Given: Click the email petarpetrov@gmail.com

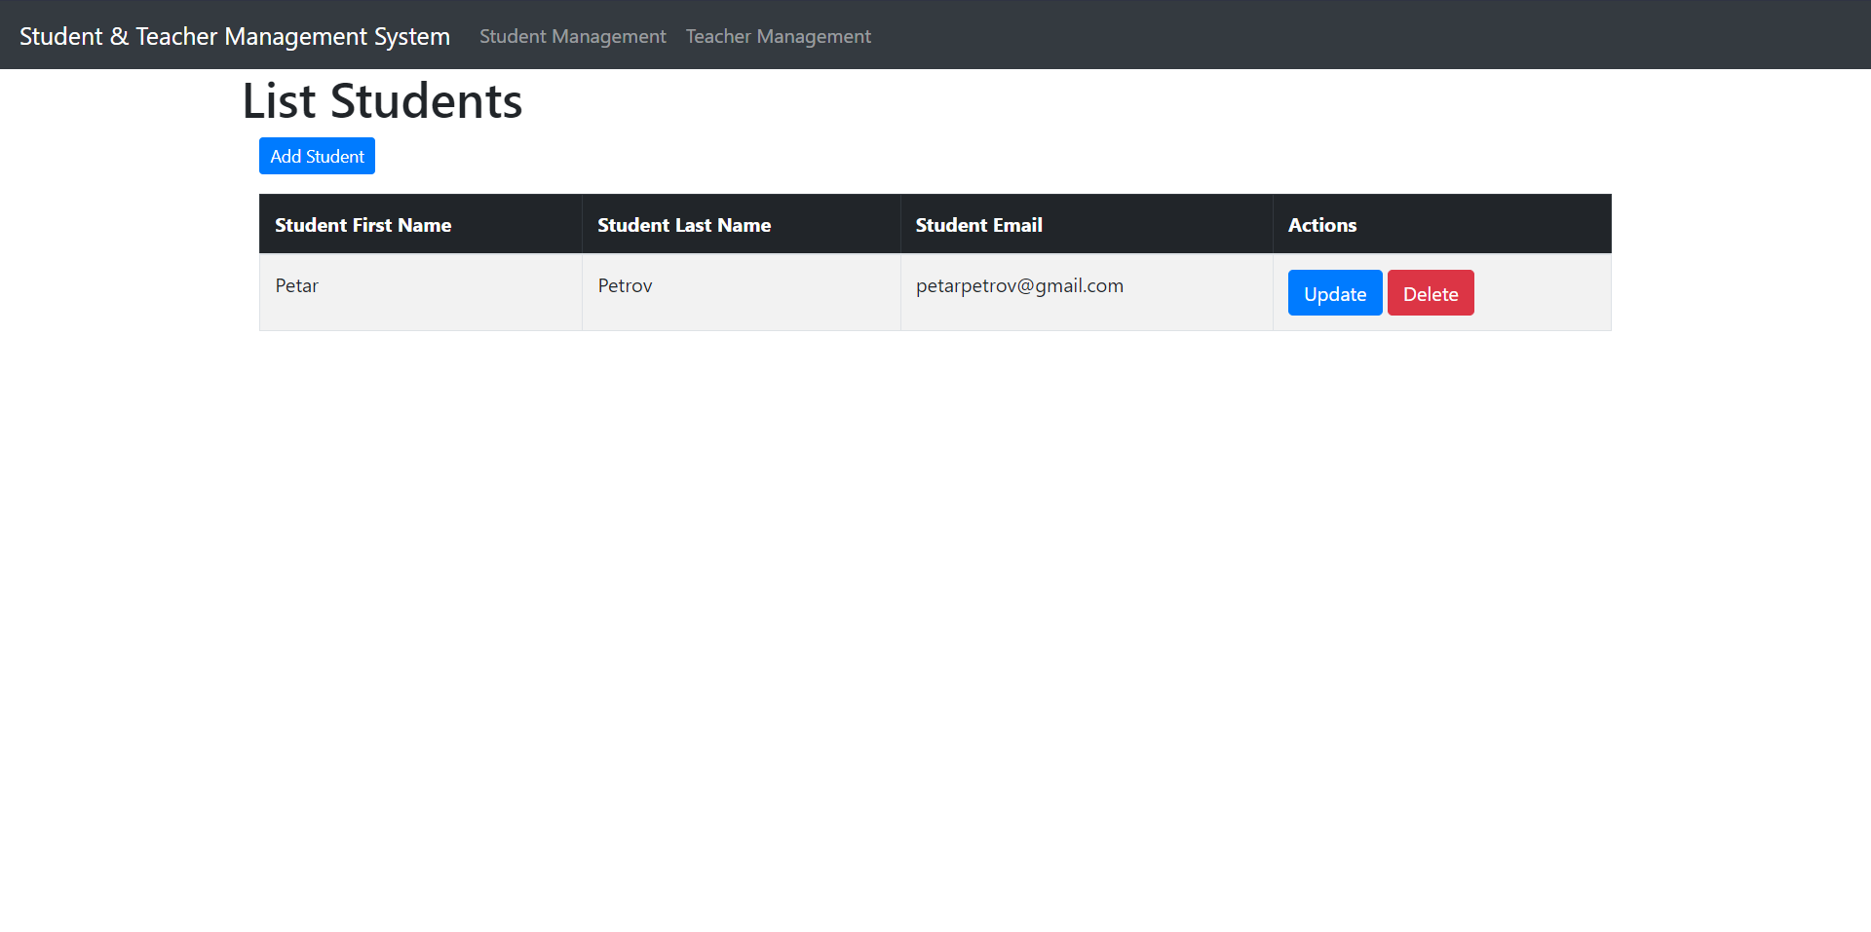Looking at the screenshot, I should coord(1019,285).
